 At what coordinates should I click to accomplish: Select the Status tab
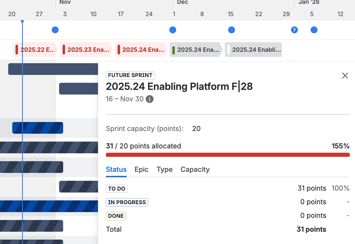tap(116, 170)
